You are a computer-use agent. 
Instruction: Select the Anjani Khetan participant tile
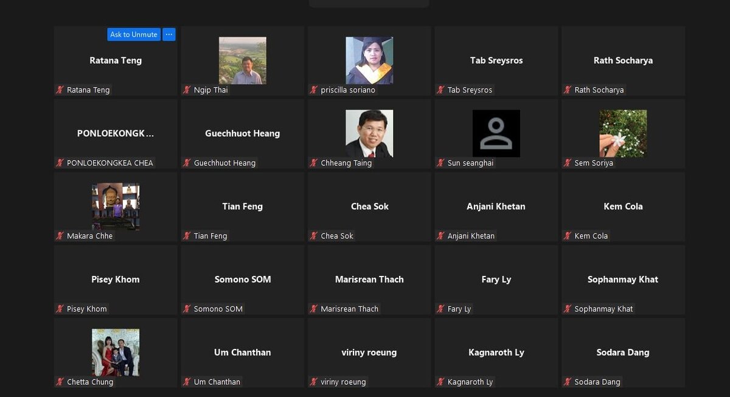[x=496, y=207]
